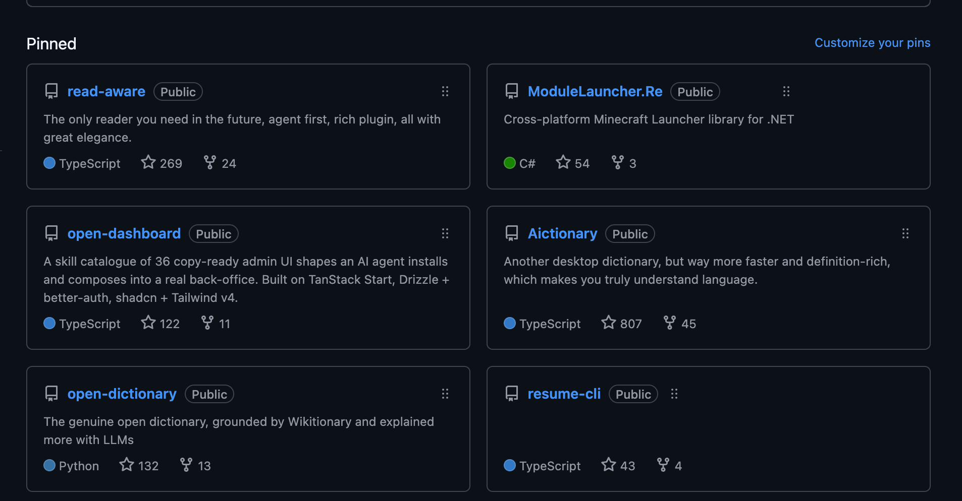
Task: Click the grip handle on Aictionary card
Action: click(905, 233)
